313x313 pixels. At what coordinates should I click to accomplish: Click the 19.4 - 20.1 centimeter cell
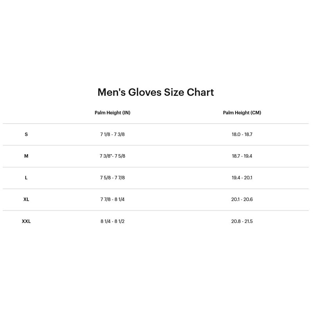click(x=242, y=178)
